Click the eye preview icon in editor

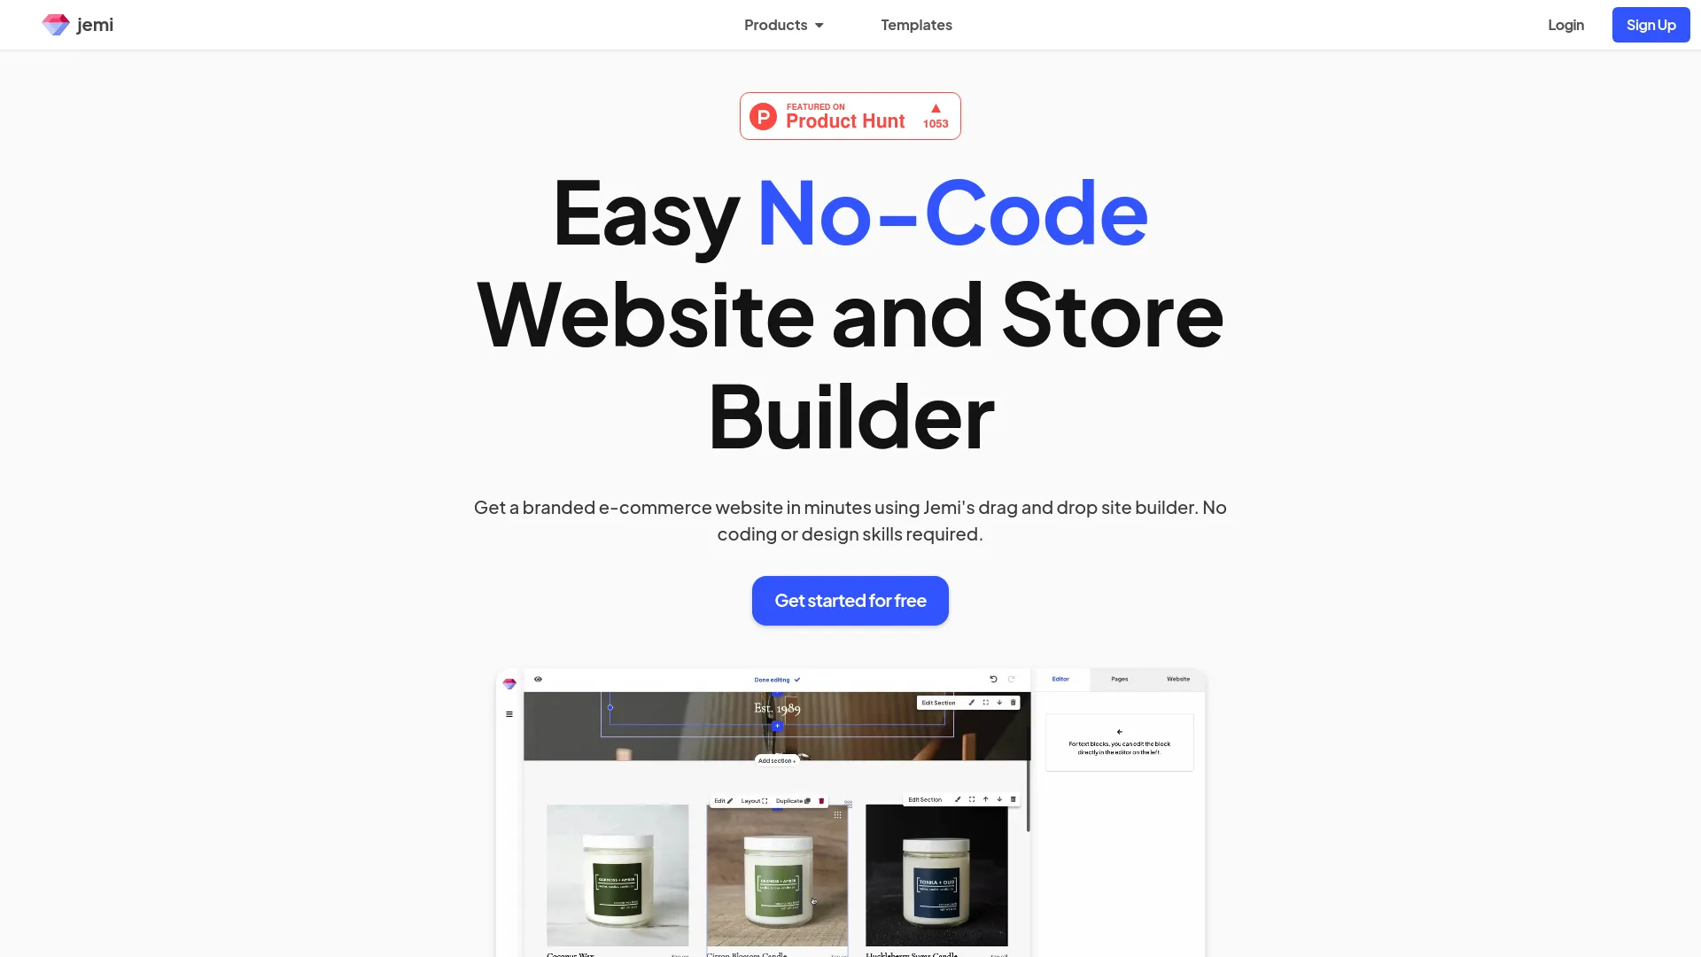click(x=538, y=679)
